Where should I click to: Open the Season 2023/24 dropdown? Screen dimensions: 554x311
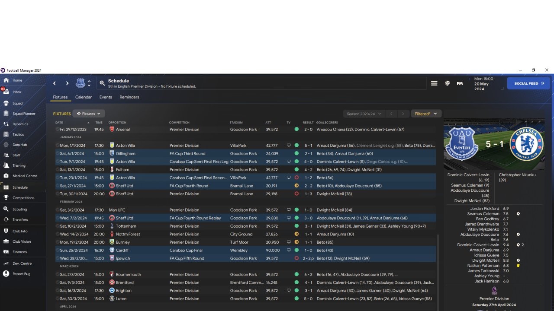tap(364, 114)
